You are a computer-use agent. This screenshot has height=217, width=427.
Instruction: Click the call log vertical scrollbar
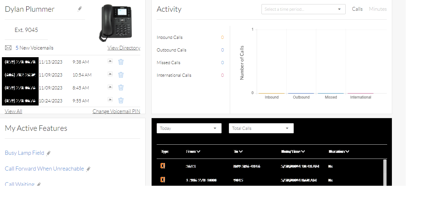pos(385,172)
